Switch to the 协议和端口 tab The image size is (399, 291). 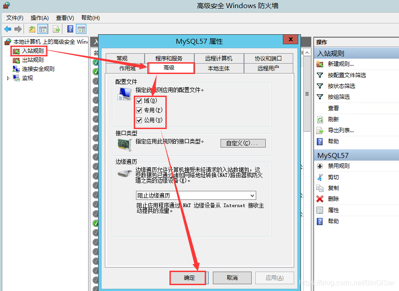pyautogui.click(x=268, y=59)
